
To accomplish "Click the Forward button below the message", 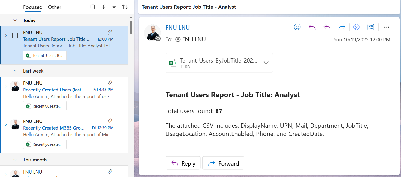I will pyautogui.click(x=223, y=163).
